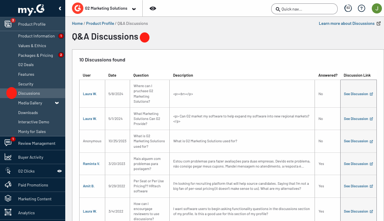384x221 pixels.
Task: See Discussion for 3/4/2022 question
Action: (x=358, y=211)
